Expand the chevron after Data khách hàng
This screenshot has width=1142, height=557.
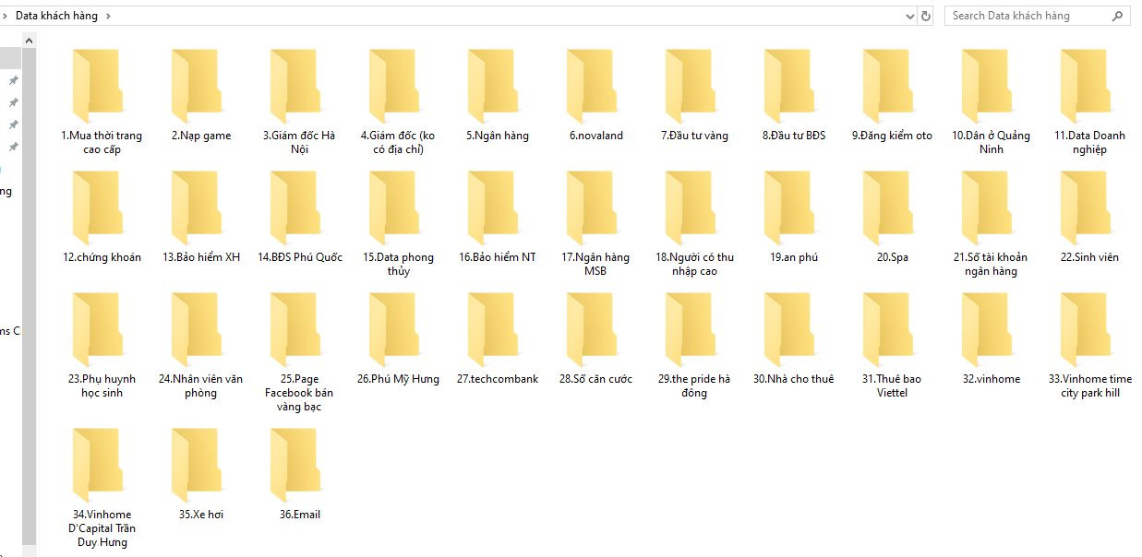tap(108, 16)
